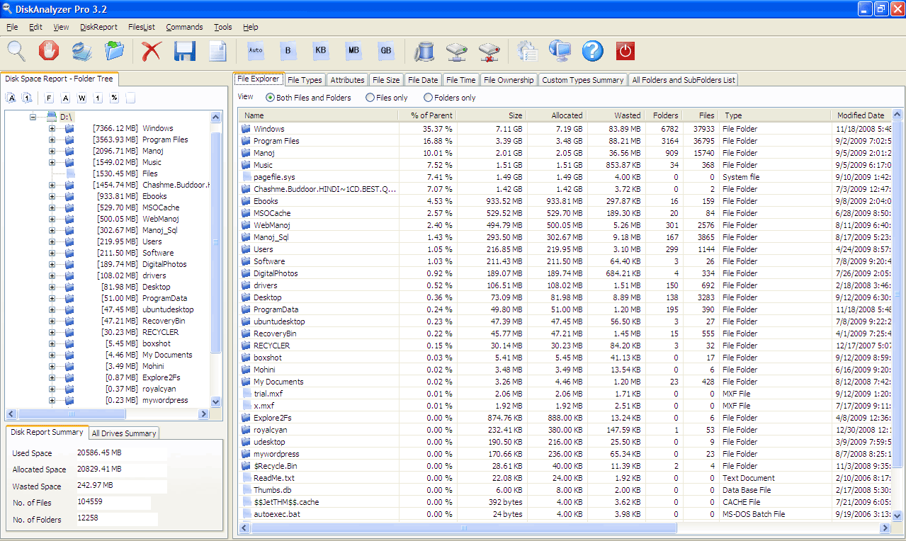Click the connect network drive icon

pyautogui.click(x=457, y=51)
